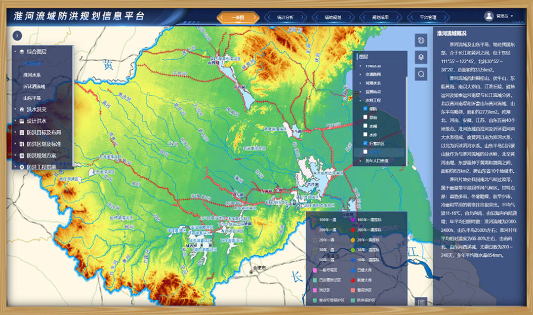Click the 图层 panel scrollbar
The width and height of the screenshot is (533, 315).
point(407,120)
